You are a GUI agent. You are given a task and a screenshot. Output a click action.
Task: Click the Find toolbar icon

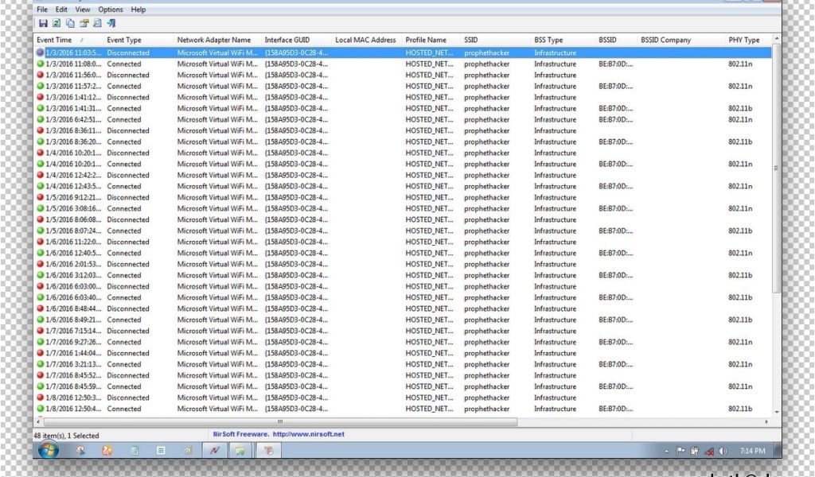[x=97, y=23]
